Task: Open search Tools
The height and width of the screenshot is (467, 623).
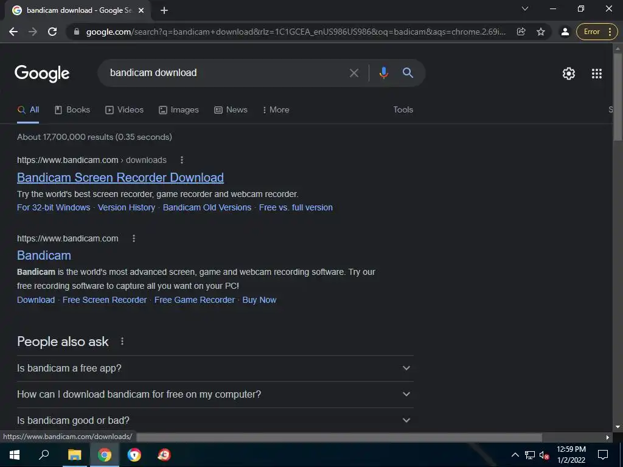Action: tap(403, 110)
